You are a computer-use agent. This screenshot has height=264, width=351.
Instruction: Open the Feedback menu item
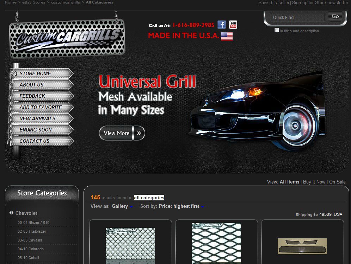pyautogui.click(x=42, y=96)
